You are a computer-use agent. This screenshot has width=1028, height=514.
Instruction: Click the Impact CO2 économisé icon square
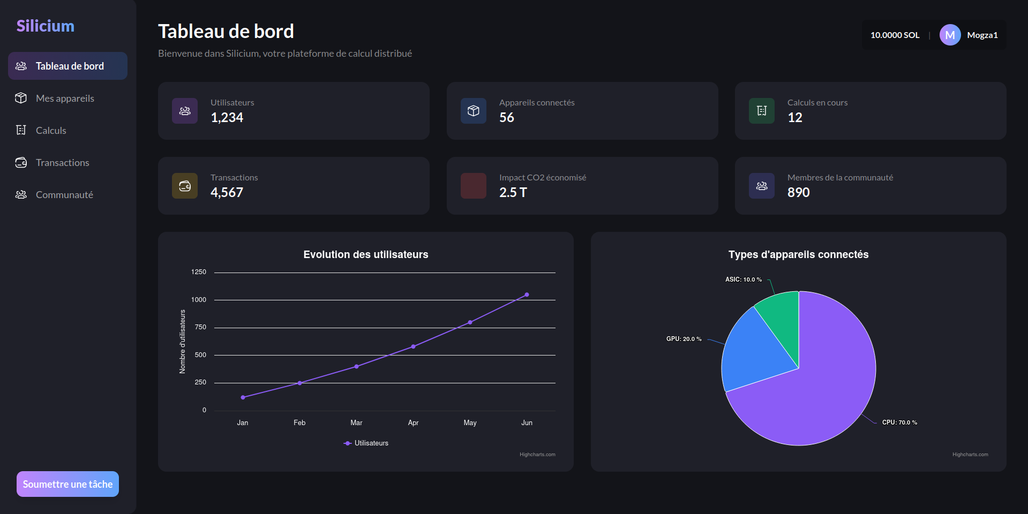pos(474,186)
